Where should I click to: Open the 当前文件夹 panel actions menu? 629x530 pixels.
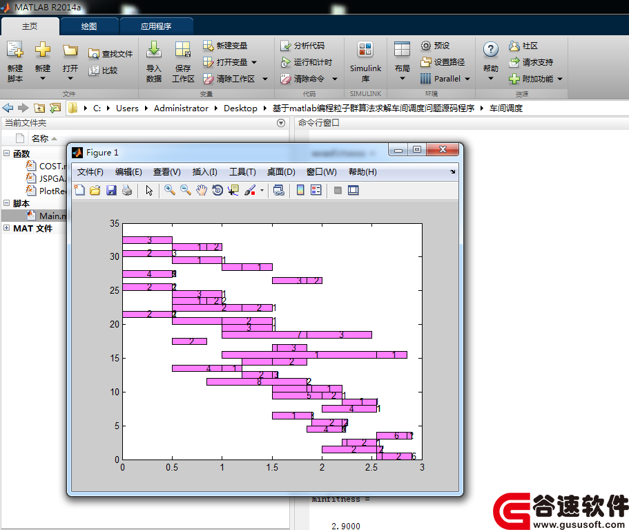click(281, 123)
